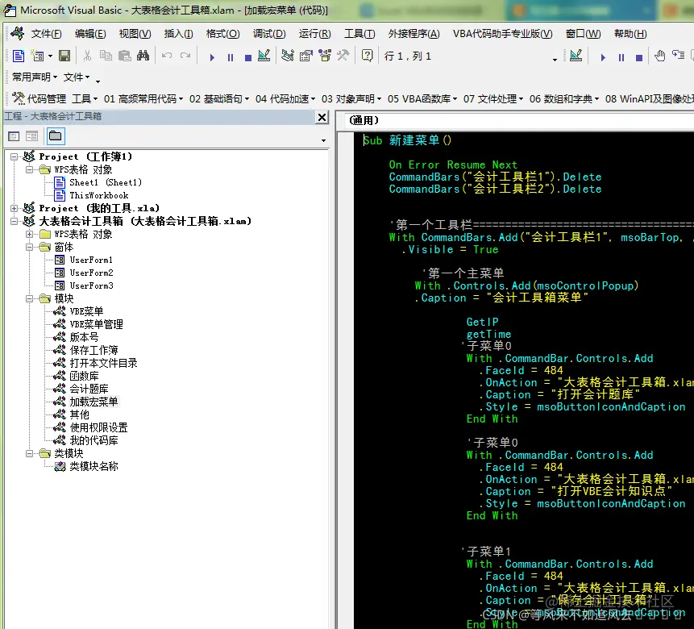
Task: Select the 会计题库 module
Action: tap(89, 389)
